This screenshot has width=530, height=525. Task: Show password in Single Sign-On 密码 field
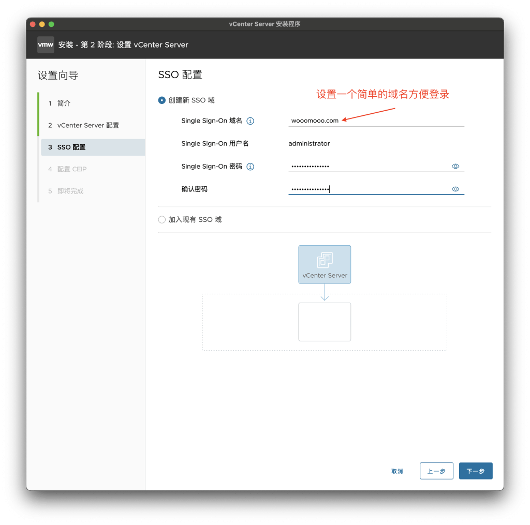(x=455, y=166)
